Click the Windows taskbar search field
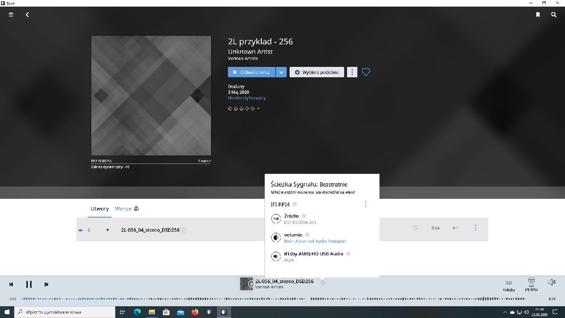The height and width of the screenshot is (318, 565). coord(65,312)
